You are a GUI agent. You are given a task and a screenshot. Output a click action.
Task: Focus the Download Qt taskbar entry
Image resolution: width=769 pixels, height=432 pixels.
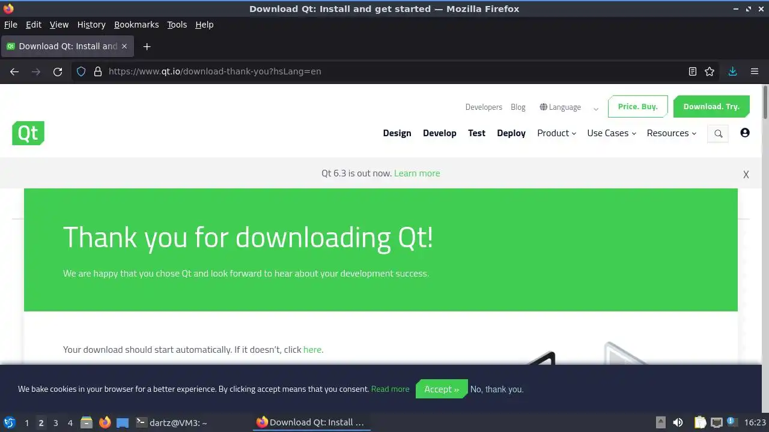(311, 422)
